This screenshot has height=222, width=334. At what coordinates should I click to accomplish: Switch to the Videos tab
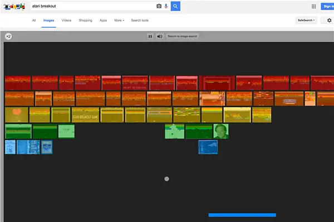[66, 21]
